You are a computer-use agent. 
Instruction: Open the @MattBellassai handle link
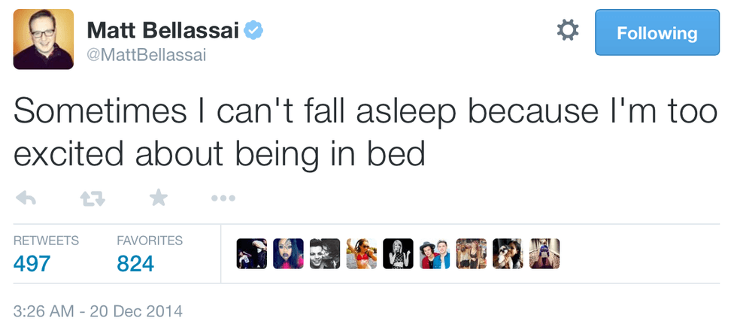point(147,56)
